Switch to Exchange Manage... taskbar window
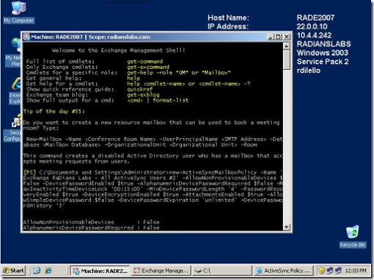This screenshot has width=374, height=280. coord(161,270)
